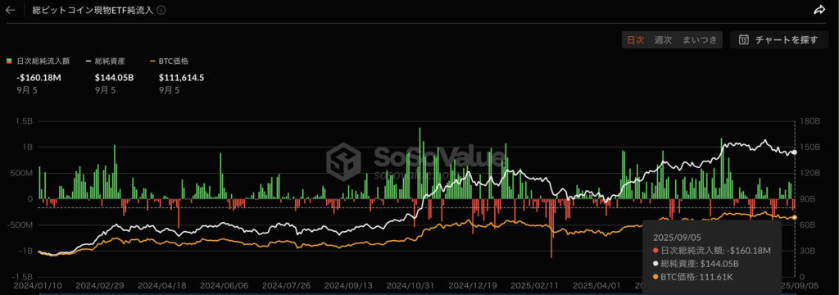Click tooltip row 日次総純流入額: -$160.18M
Image resolution: width=839 pixels, height=295 pixels.
(x=712, y=251)
